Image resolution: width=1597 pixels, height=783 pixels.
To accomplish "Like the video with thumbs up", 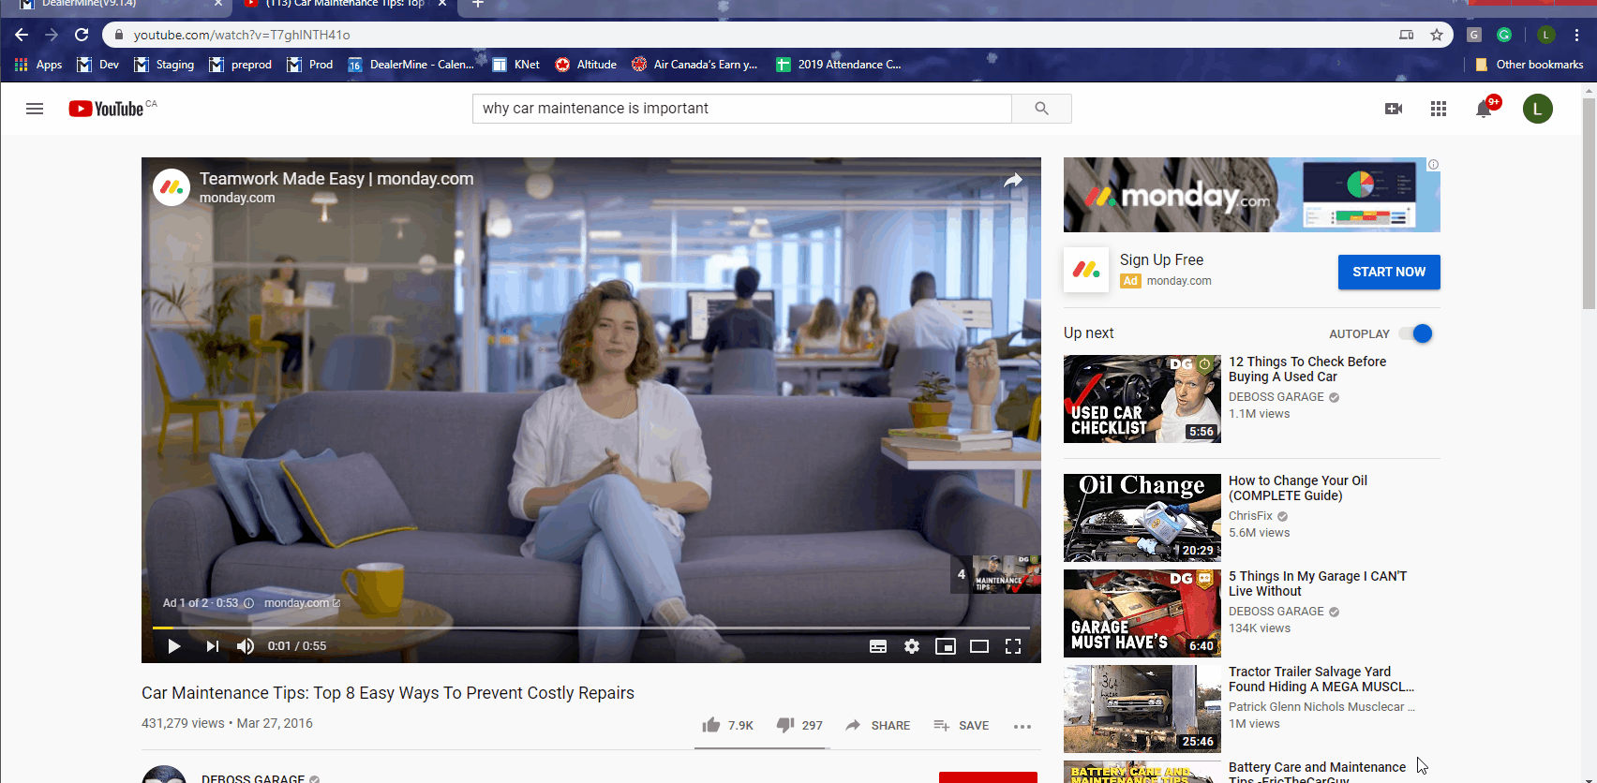I will pos(712,725).
